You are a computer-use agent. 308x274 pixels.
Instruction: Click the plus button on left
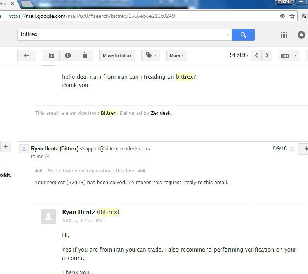pos(6,146)
